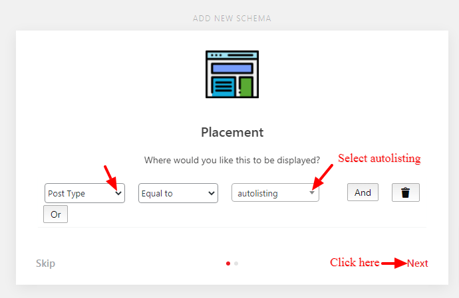459x298 pixels.
Task: Click the chevron on the Equal to select
Action: click(212, 193)
